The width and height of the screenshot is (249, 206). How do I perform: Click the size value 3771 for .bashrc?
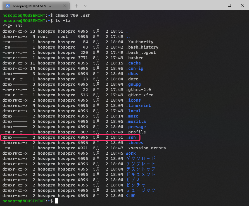tap(83, 58)
